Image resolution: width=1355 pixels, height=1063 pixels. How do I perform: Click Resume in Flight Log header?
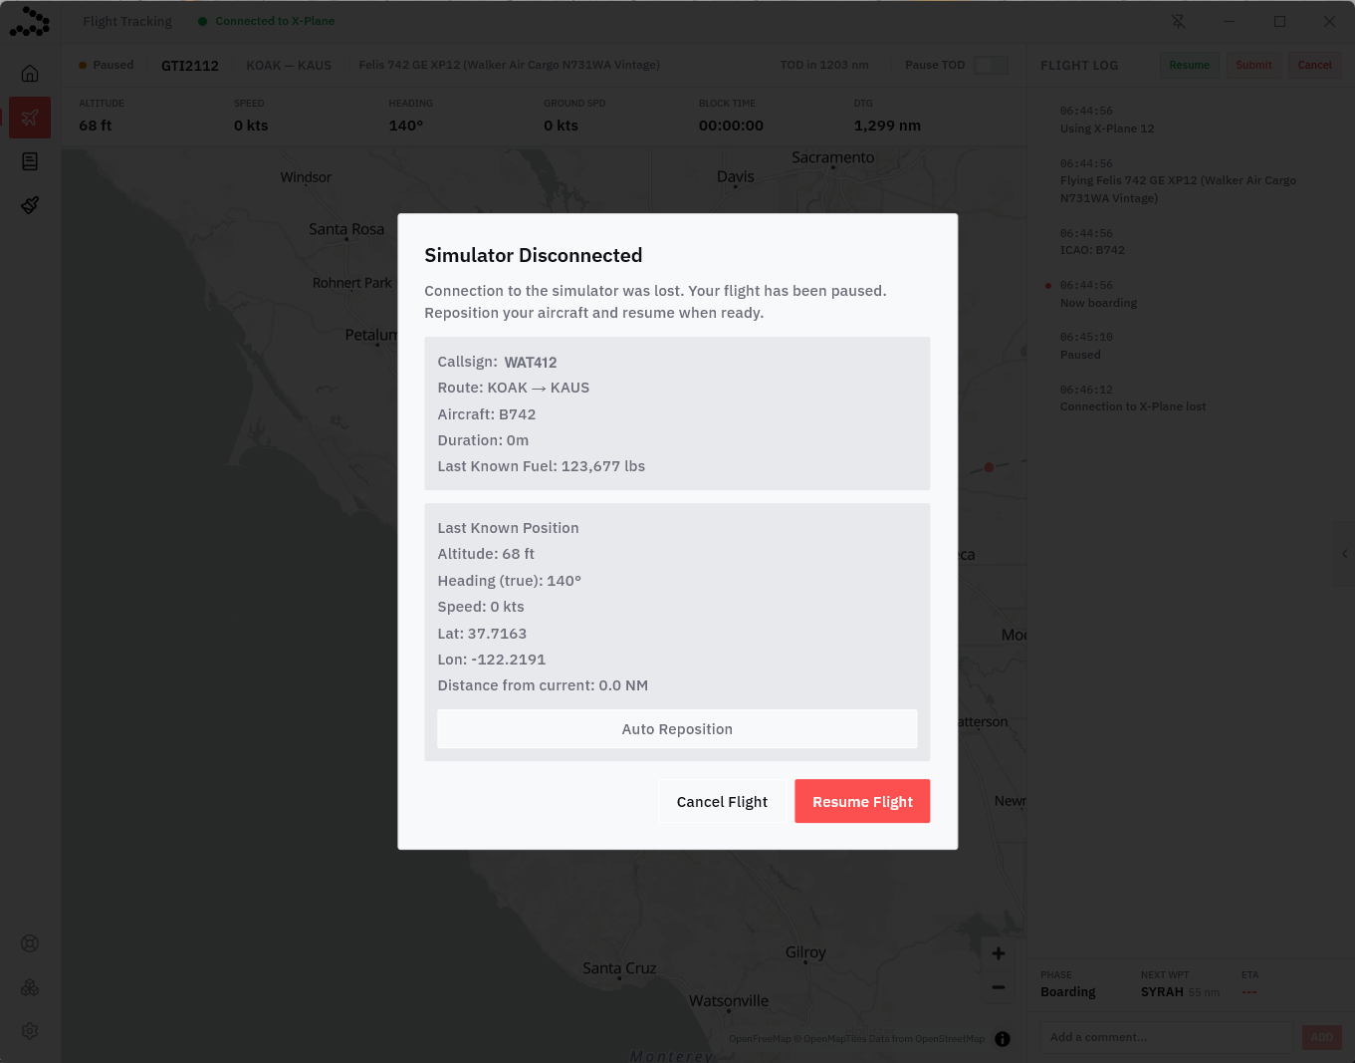[x=1190, y=65]
